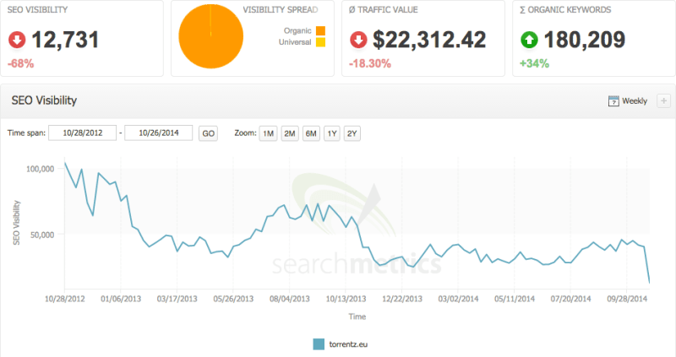Click the red down arrow beside traffic value

tap(358, 40)
